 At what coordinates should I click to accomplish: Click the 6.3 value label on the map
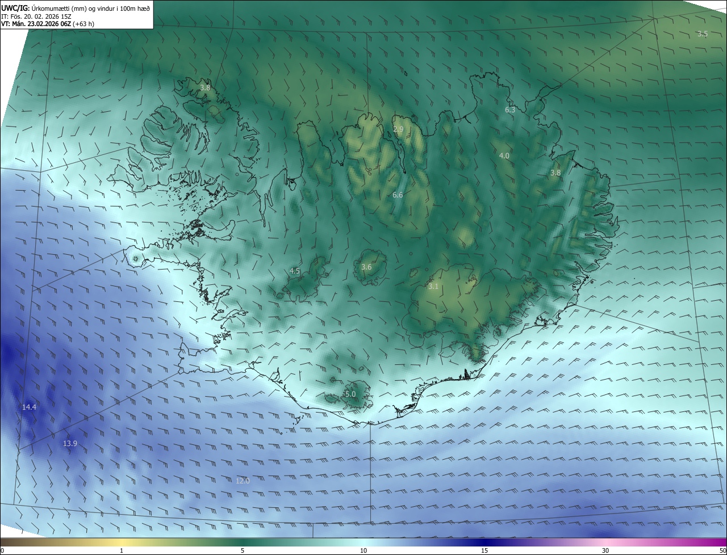(510, 110)
